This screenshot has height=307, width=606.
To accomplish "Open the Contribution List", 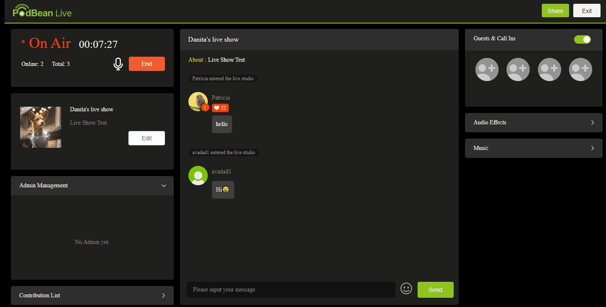I will tap(92, 295).
